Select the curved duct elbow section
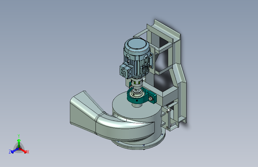Image resolution: width=258 pixels, height=167 pixels. tap(125, 127)
